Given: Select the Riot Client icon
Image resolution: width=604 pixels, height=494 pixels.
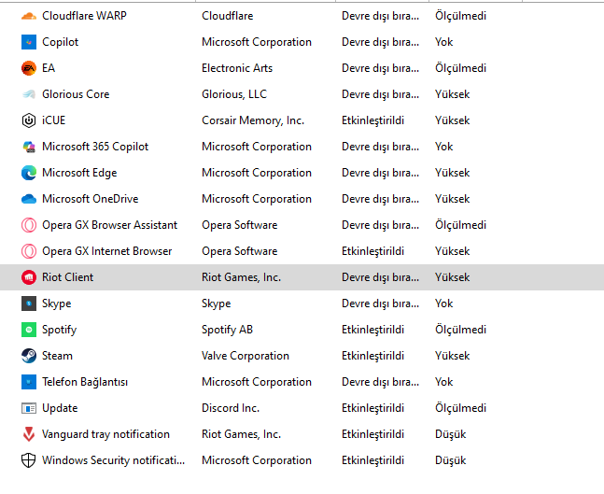Looking at the screenshot, I should [x=28, y=277].
